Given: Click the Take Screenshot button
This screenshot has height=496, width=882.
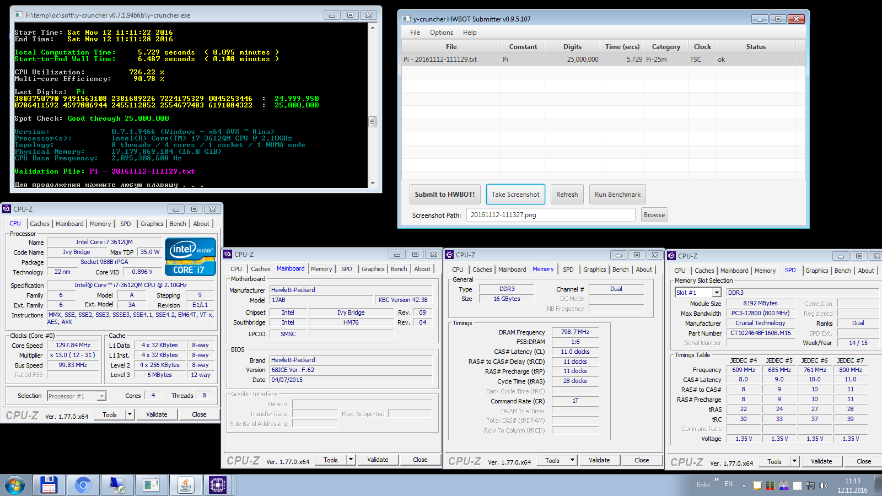Looking at the screenshot, I should click(515, 195).
